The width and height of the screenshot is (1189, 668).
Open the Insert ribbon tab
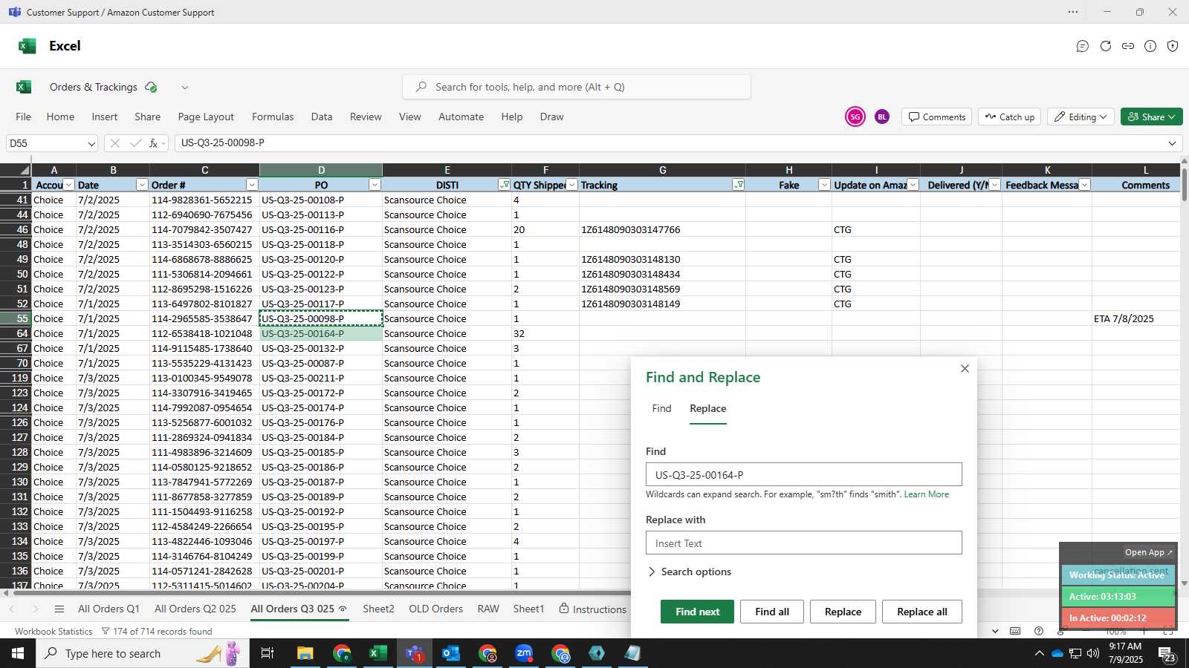(105, 117)
